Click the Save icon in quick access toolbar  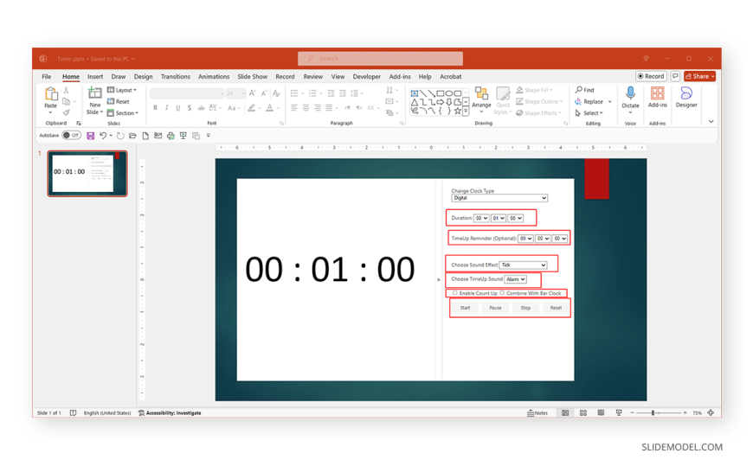[90, 136]
